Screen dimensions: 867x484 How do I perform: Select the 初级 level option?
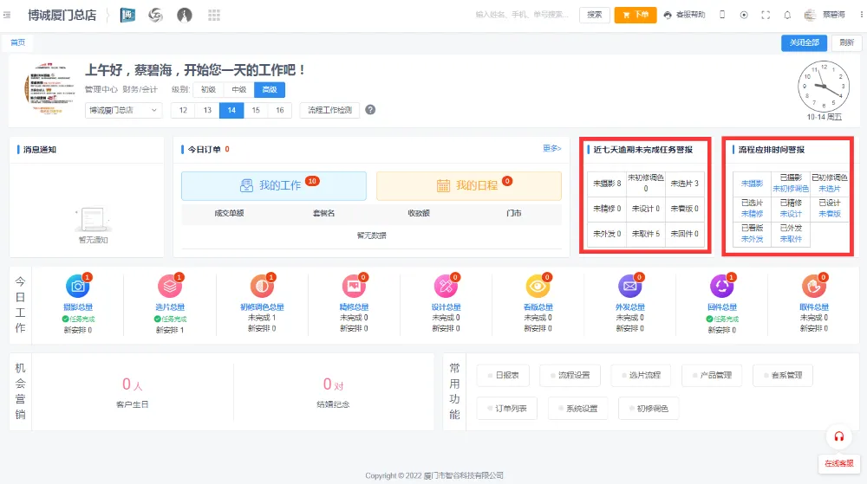pyautogui.click(x=208, y=89)
